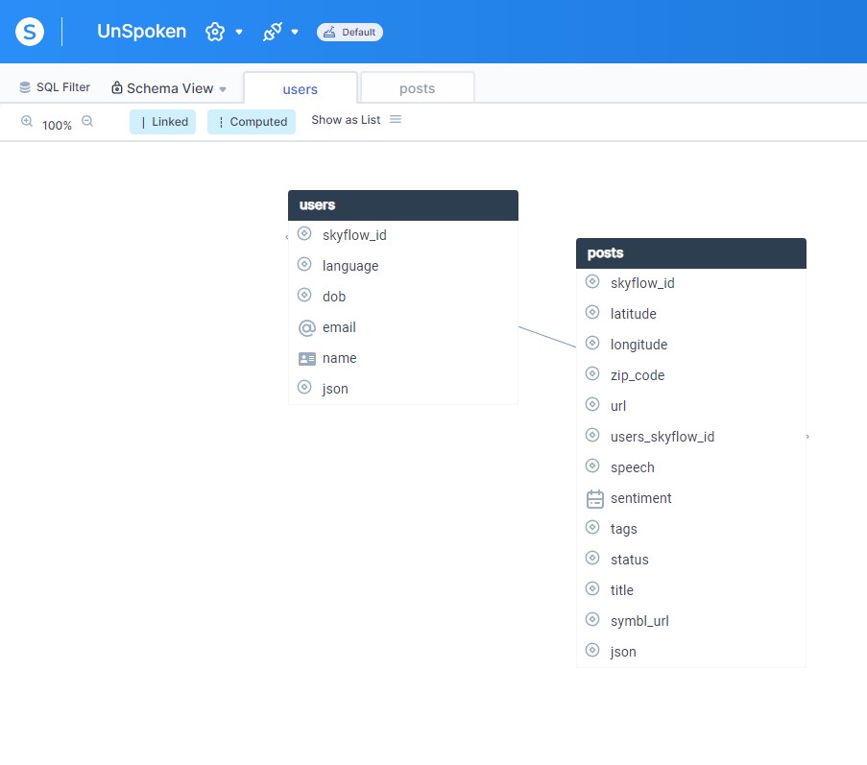Expand the dropdown arrow beside the plug
The image size is (867, 765).
[295, 32]
